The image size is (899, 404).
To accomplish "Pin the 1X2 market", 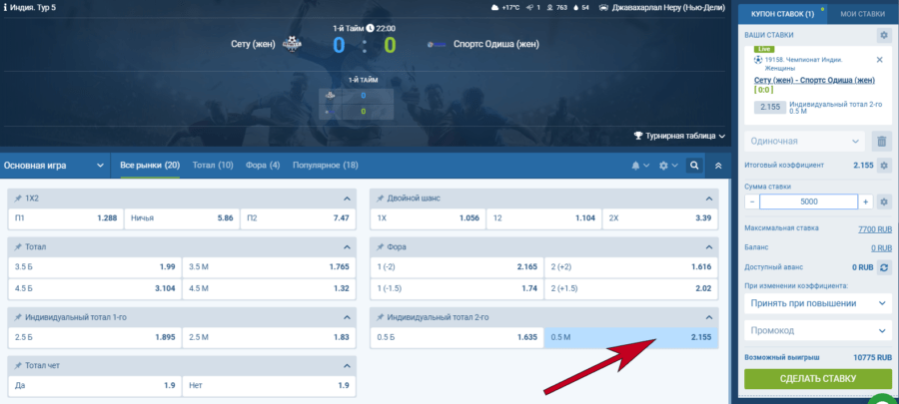I will (17, 199).
